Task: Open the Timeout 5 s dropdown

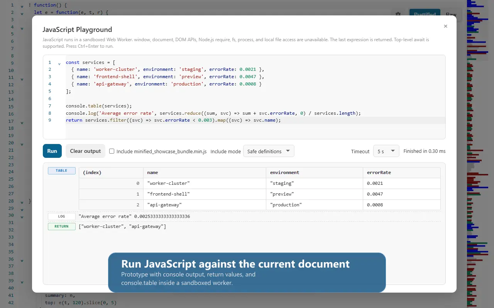Action: pyautogui.click(x=386, y=151)
